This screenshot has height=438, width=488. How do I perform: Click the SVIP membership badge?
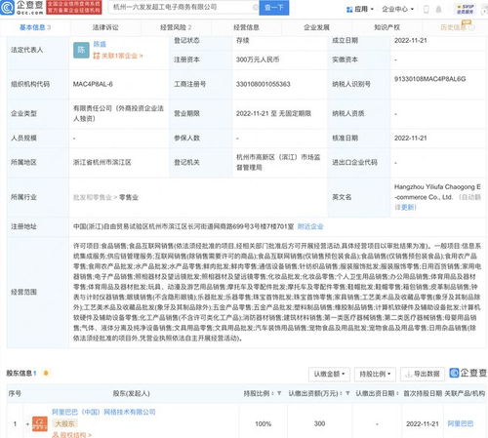pyautogui.click(x=466, y=9)
